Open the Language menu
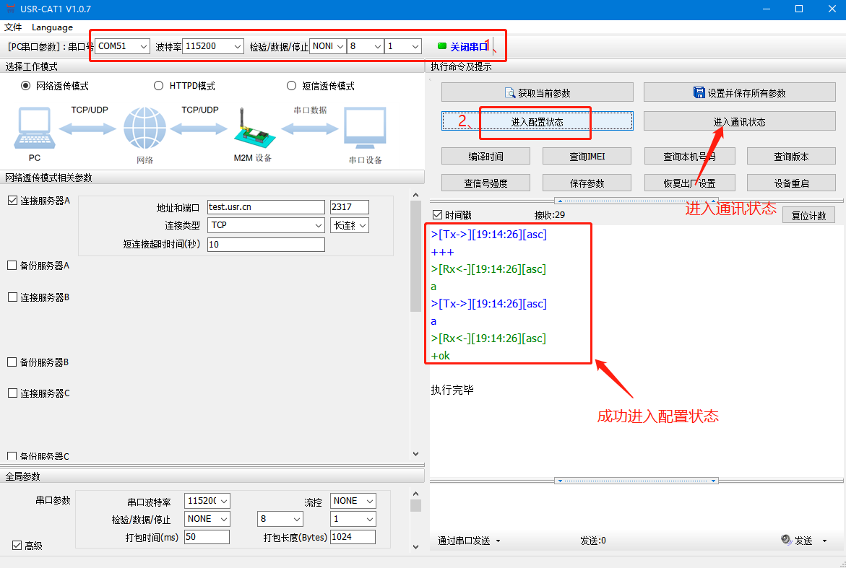Viewport: 846px width, 568px height. click(x=52, y=27)
